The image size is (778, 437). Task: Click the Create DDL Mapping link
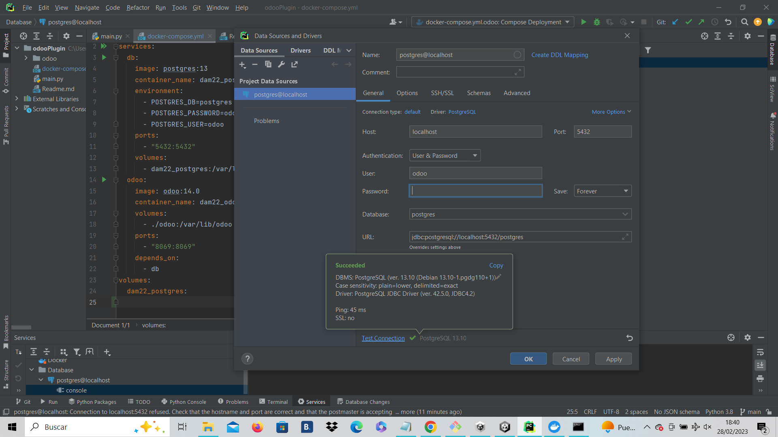pyautogui.click(x=559, y=55)
